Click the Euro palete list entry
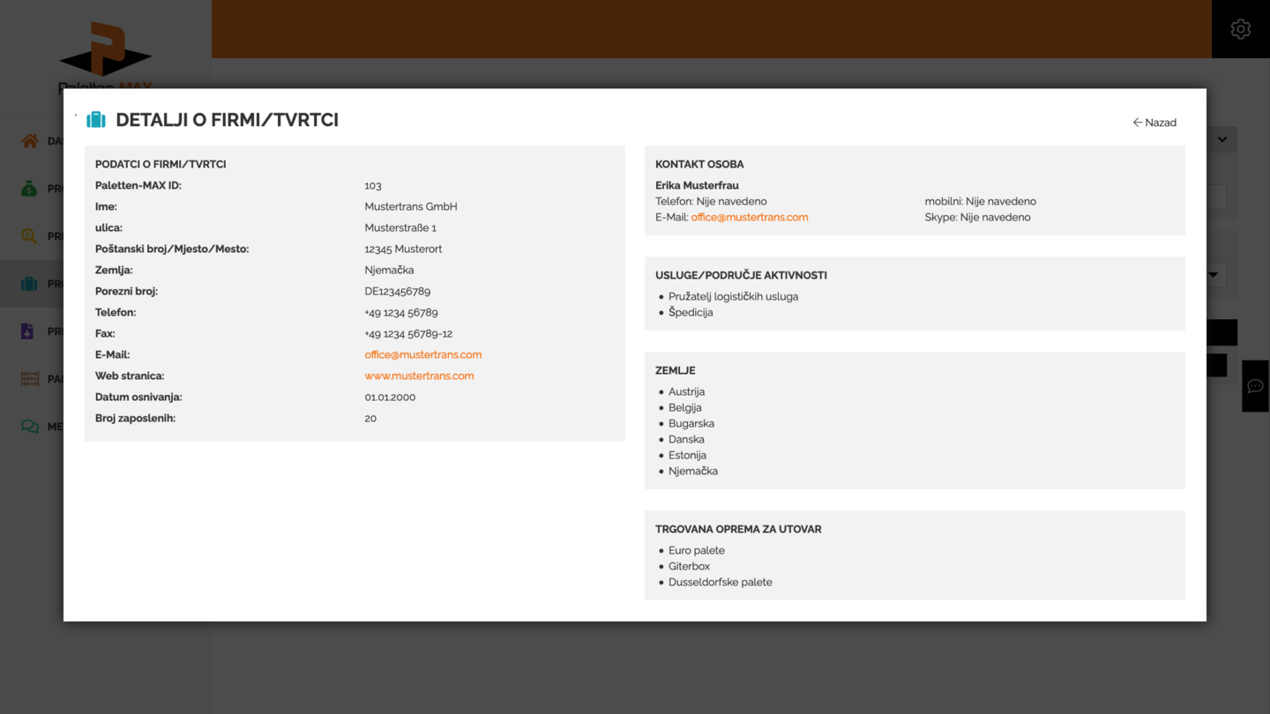This screenshot has height=714, width=1270. pyautogui.click(x=696, y=550)
